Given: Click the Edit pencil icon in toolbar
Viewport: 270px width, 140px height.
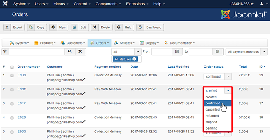Looking at the screenshot, I should point(74,27).
